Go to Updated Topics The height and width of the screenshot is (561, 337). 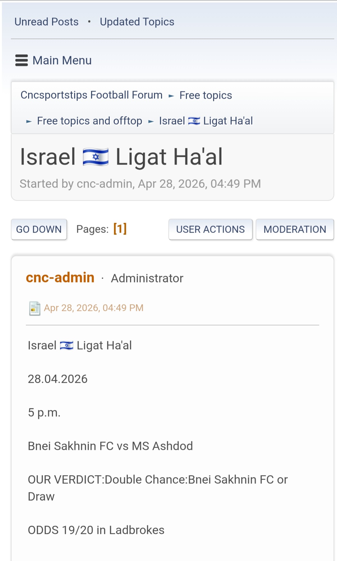[137, 22]
